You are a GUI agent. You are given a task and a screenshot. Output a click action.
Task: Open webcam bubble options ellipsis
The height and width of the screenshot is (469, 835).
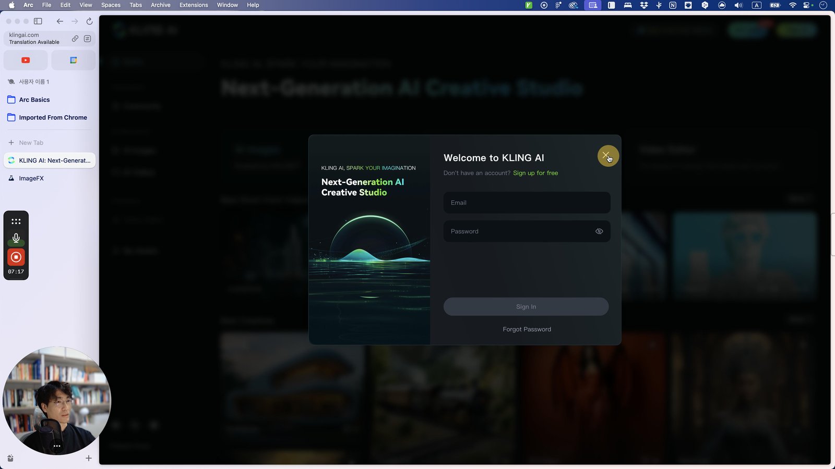57,446
